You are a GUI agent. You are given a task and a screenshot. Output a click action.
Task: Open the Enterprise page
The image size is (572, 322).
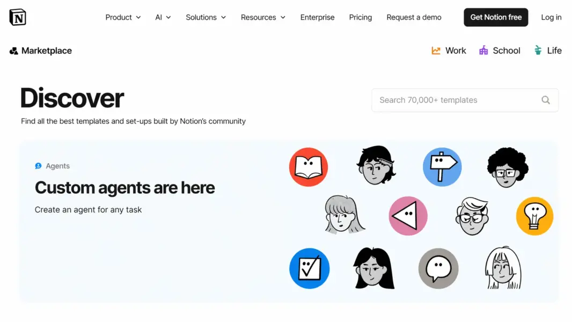(317, 17)
